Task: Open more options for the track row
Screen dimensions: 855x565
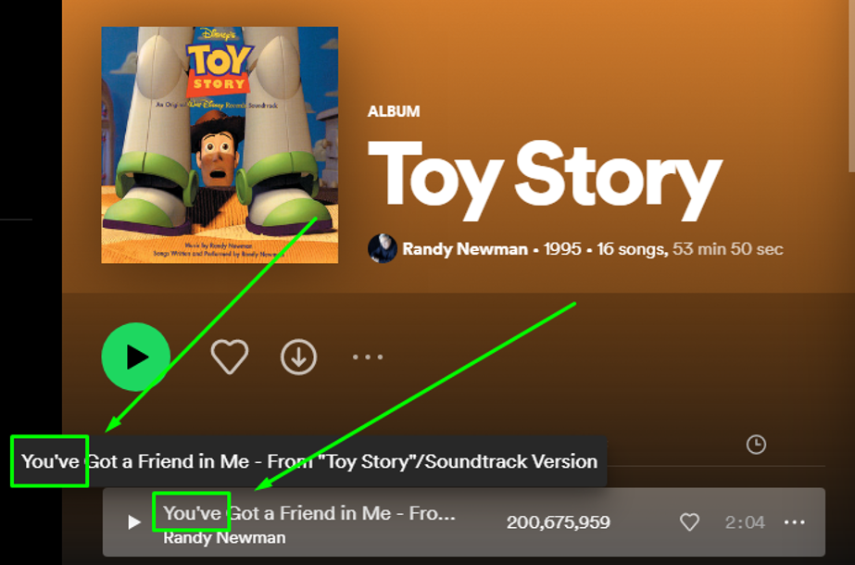Action: [794, 522]
